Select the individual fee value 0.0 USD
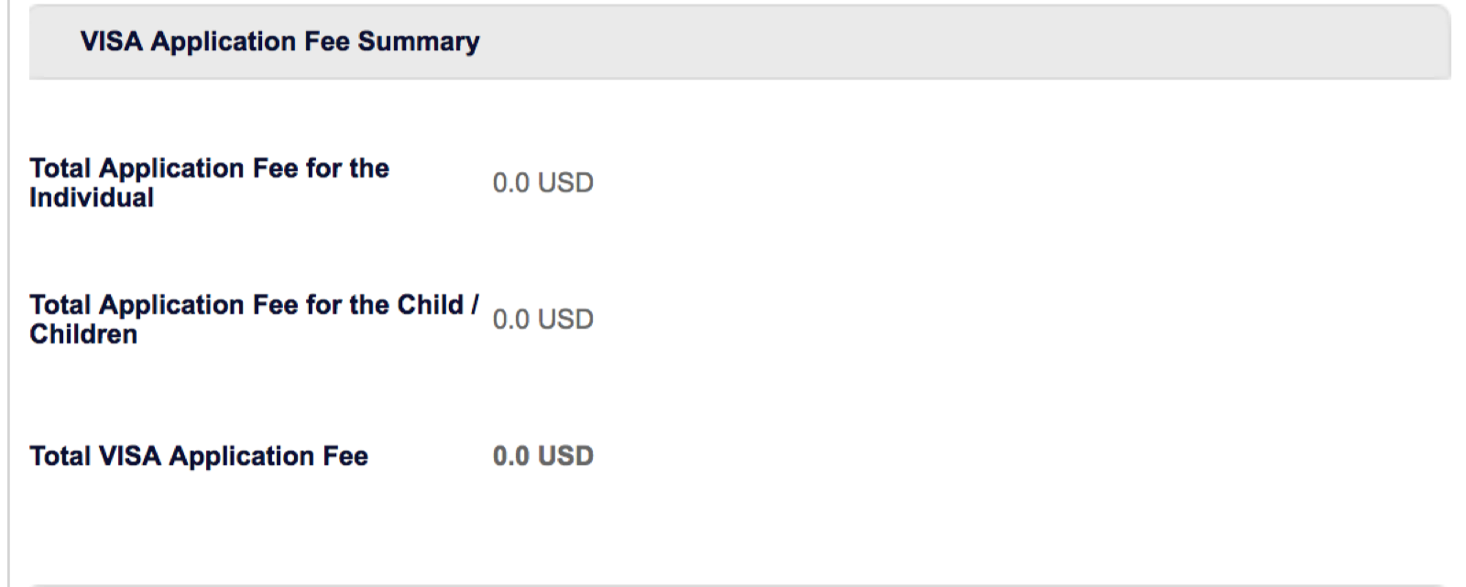Viewport: 1466px width, 587px height. click(543, 183)
